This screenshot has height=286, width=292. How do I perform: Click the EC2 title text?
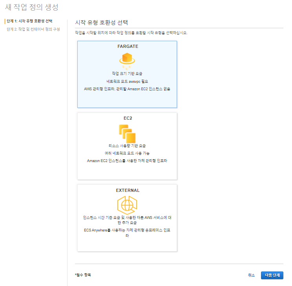tap(128, 118)
